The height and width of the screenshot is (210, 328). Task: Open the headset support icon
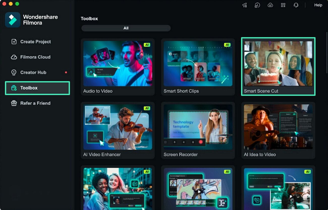click(296, 5)
